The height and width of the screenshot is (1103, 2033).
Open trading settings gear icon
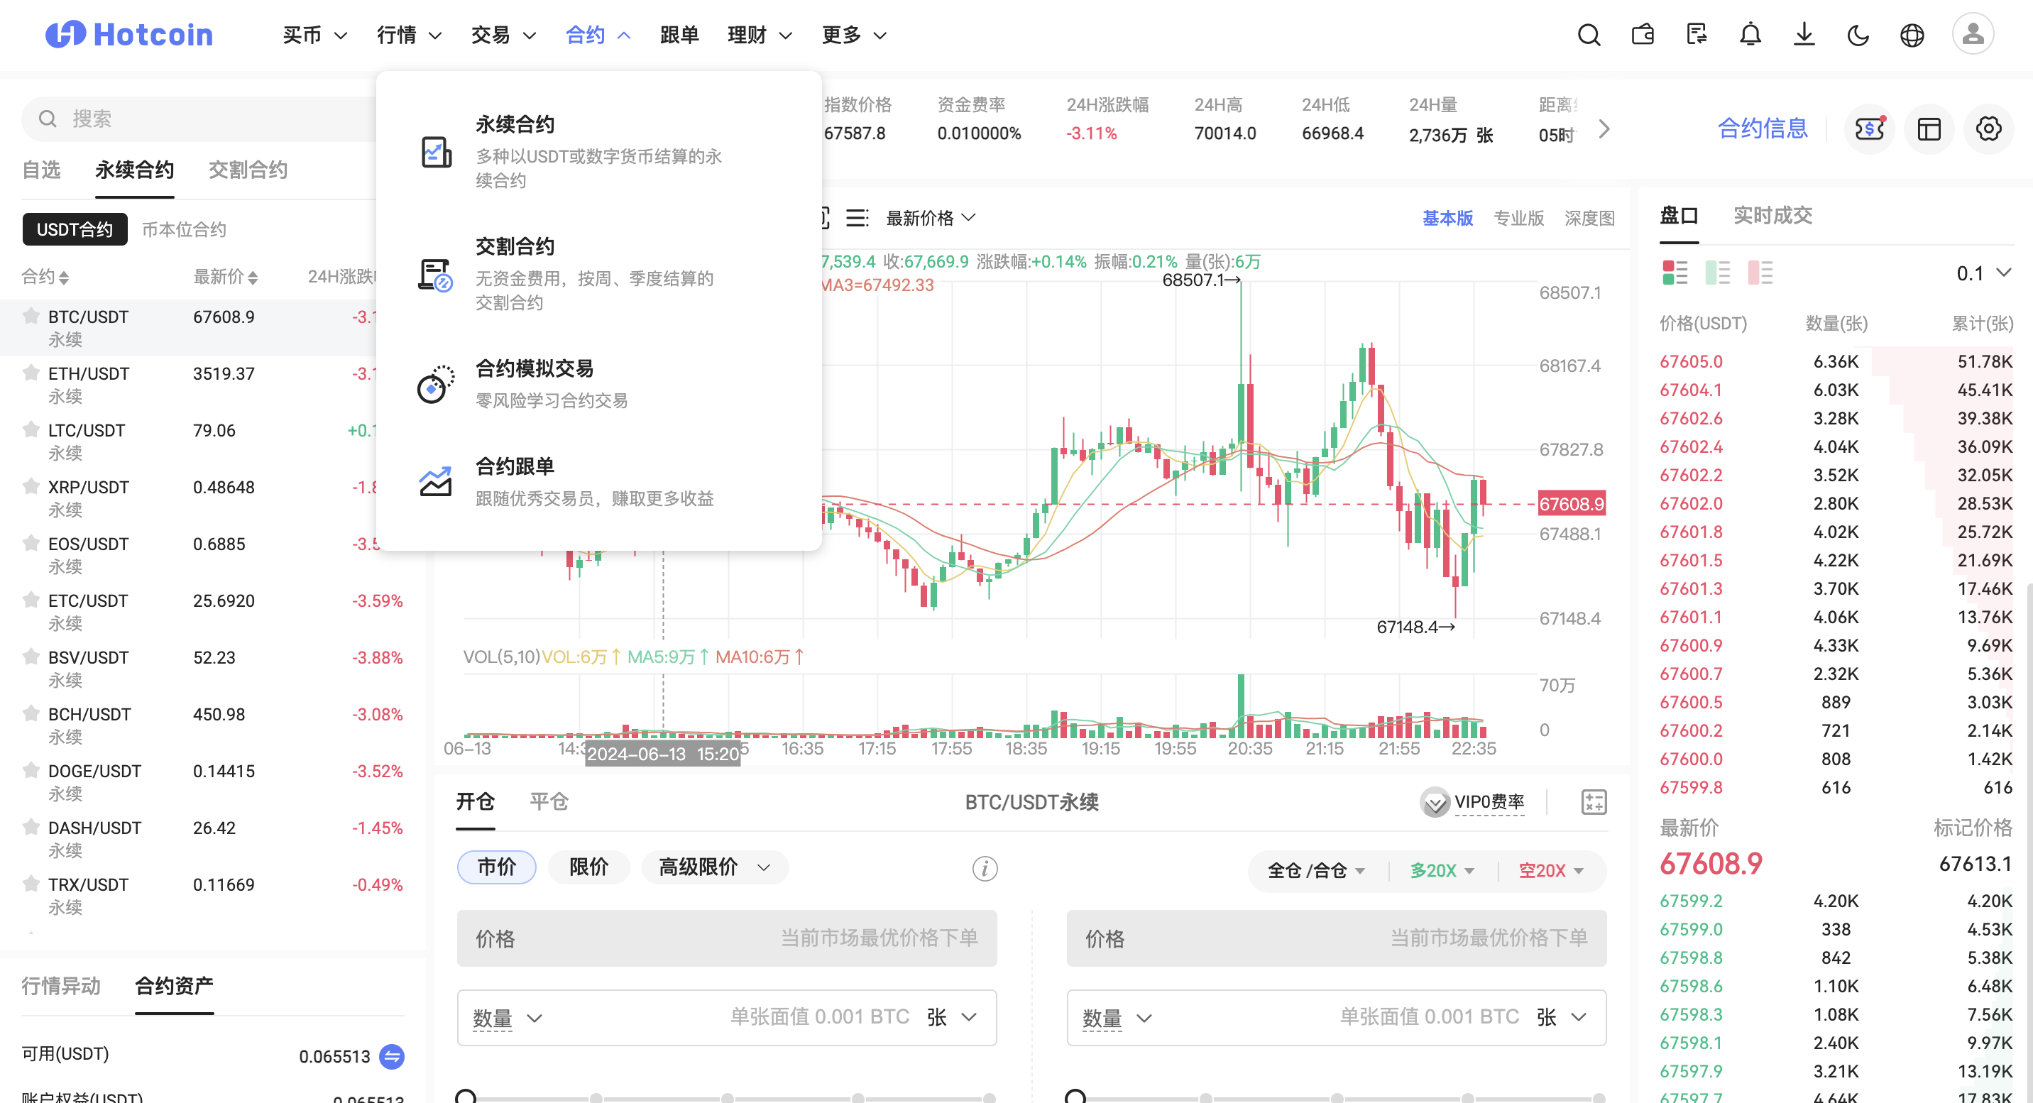pos(1988,128)
